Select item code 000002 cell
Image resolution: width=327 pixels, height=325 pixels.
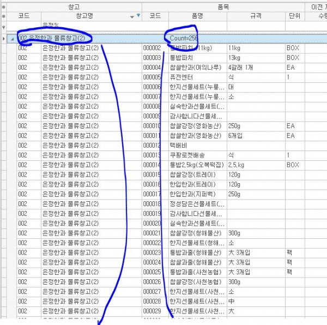tap(152, 48)
